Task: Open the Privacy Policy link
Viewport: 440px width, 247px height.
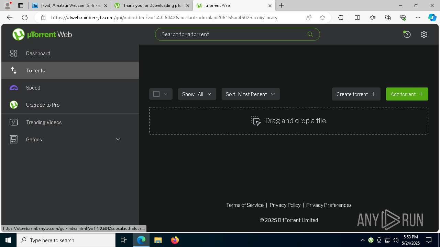Action: click(285, 205)
